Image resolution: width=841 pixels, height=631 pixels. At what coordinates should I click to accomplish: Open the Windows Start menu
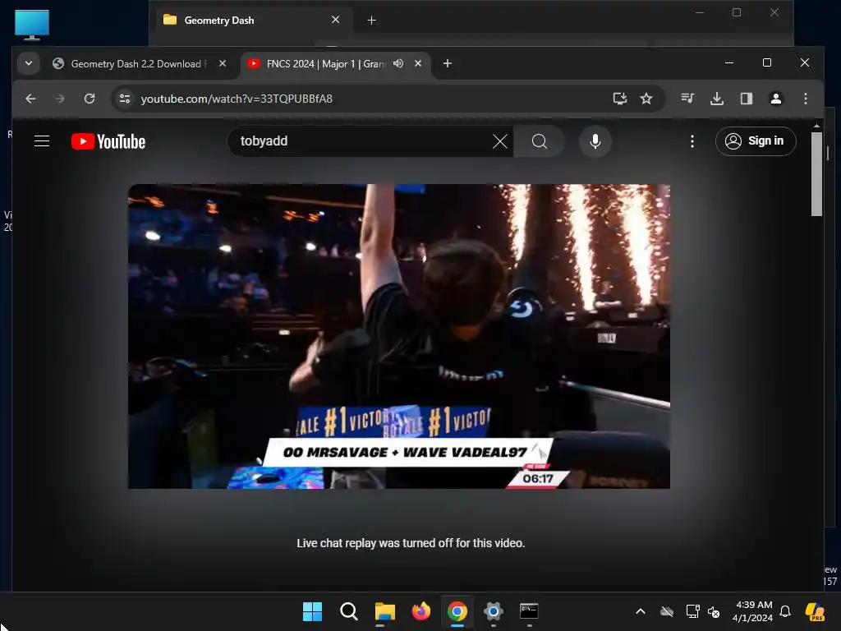point(312,611)
